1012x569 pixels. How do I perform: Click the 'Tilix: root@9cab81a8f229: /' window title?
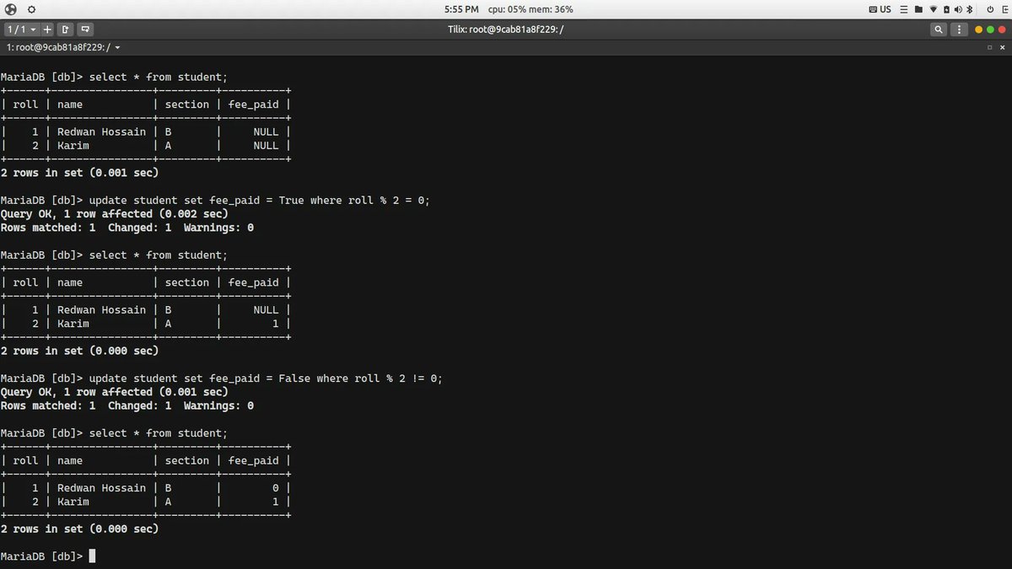506,30
